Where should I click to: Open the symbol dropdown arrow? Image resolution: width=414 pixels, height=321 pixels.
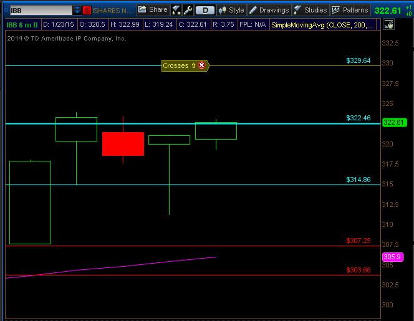pos(77,11)
